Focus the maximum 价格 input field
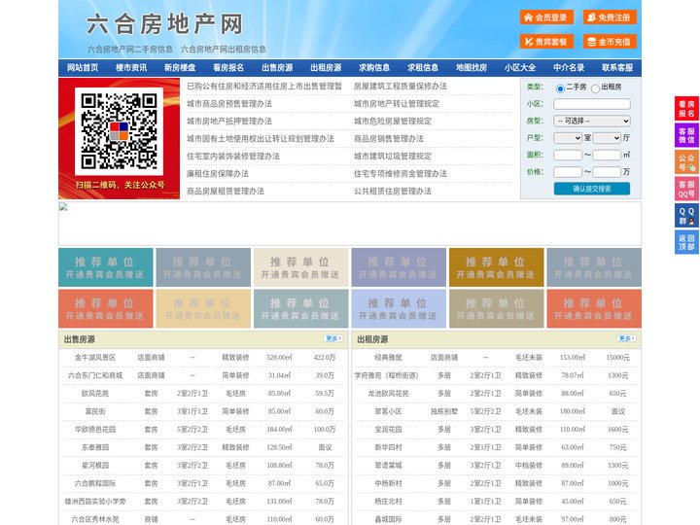Screen dimensions: 700x525 [607, 172]
